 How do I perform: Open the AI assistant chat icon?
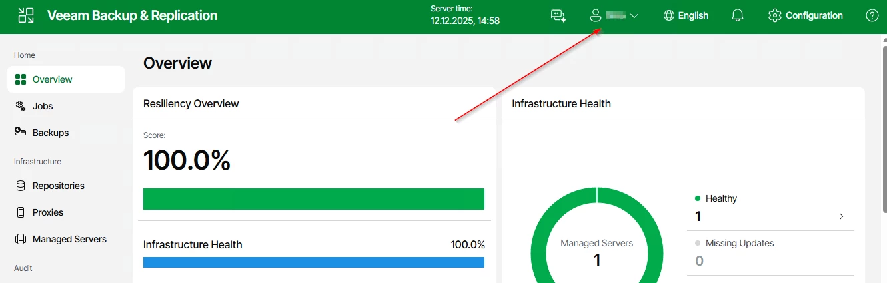click(x=558, y=15)
